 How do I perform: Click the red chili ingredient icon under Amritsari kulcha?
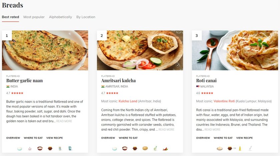pyautogui.click(x=165, y=148)
